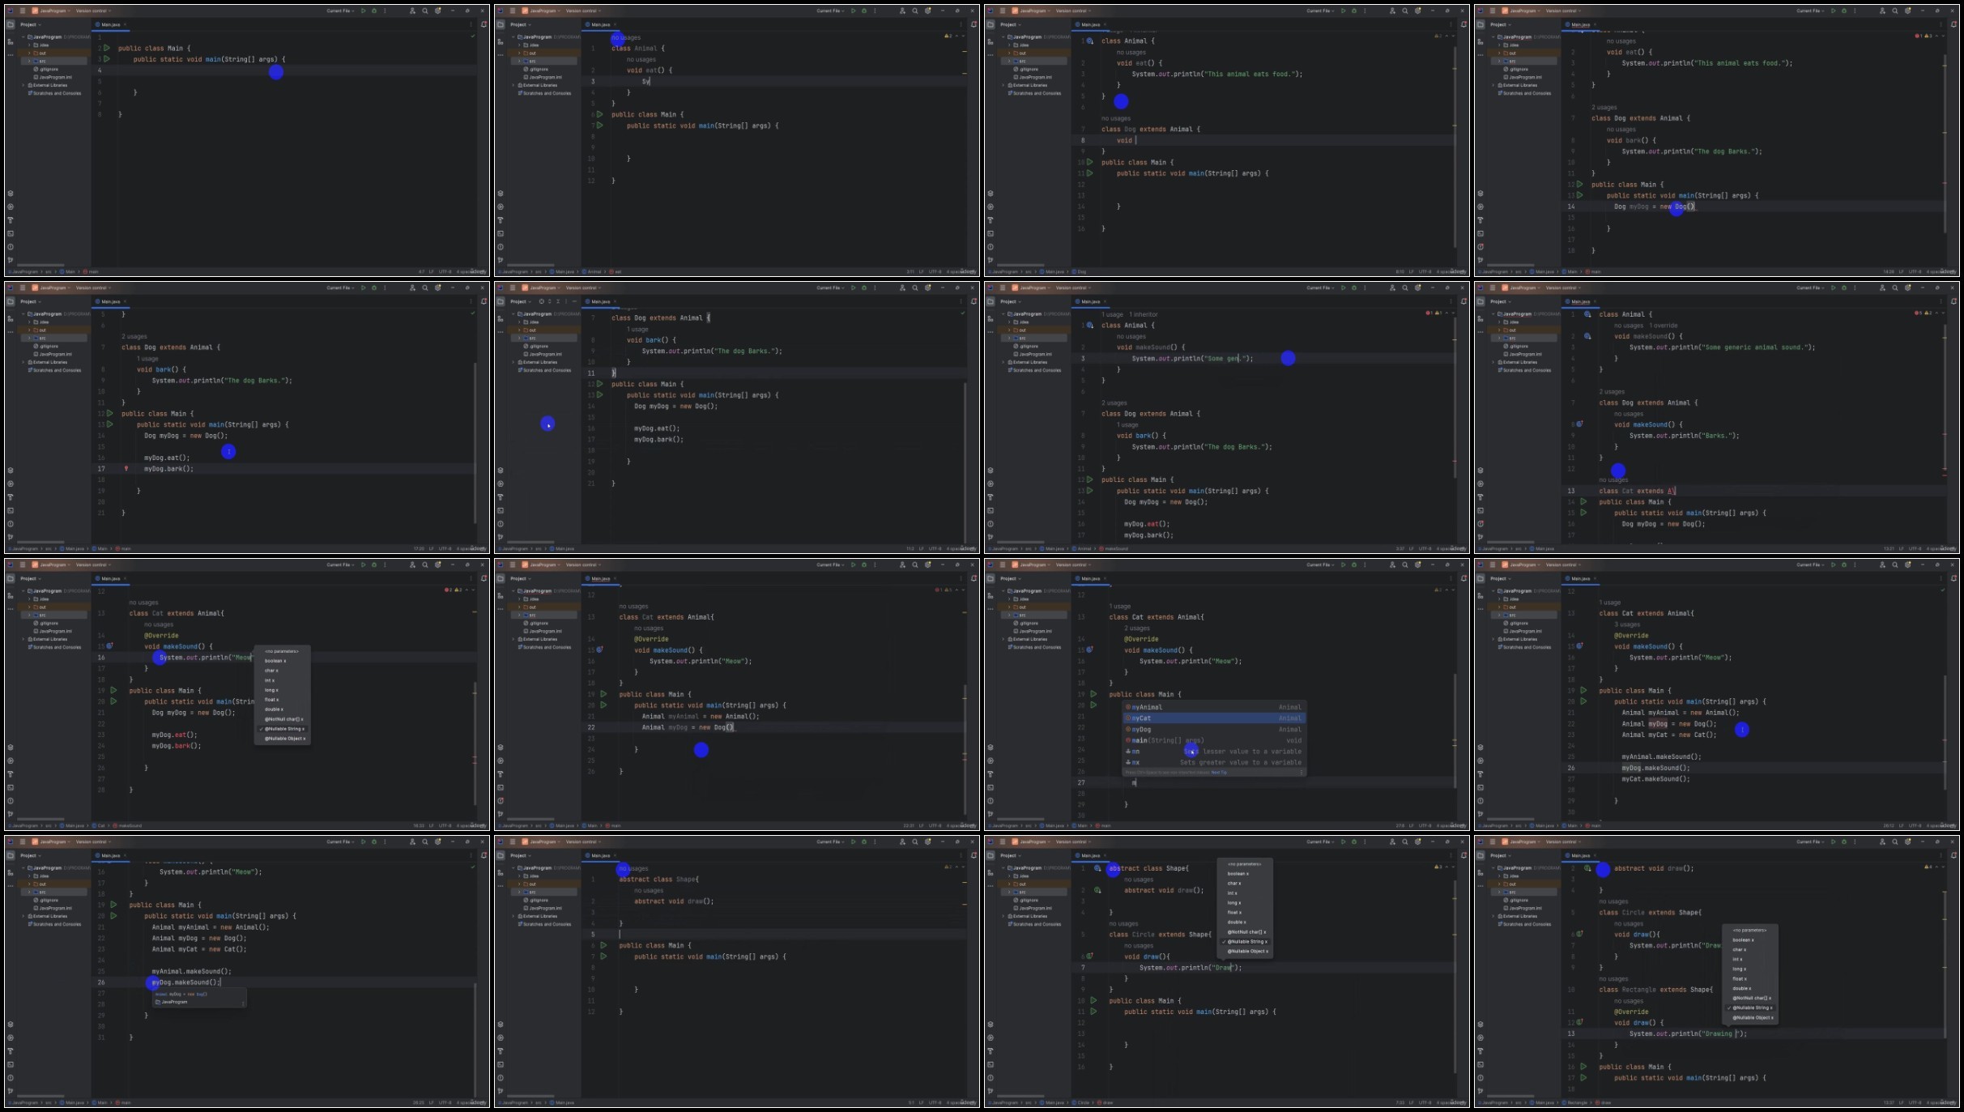
Task: Choose '<no parameters>' in popup above 'Drawing' println
Action: click(1750, 930)
